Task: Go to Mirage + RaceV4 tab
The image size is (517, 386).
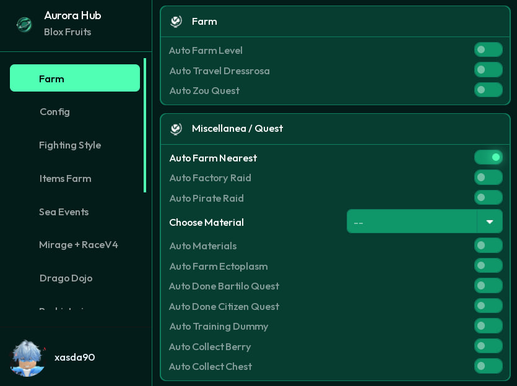Action: [79, 245]
